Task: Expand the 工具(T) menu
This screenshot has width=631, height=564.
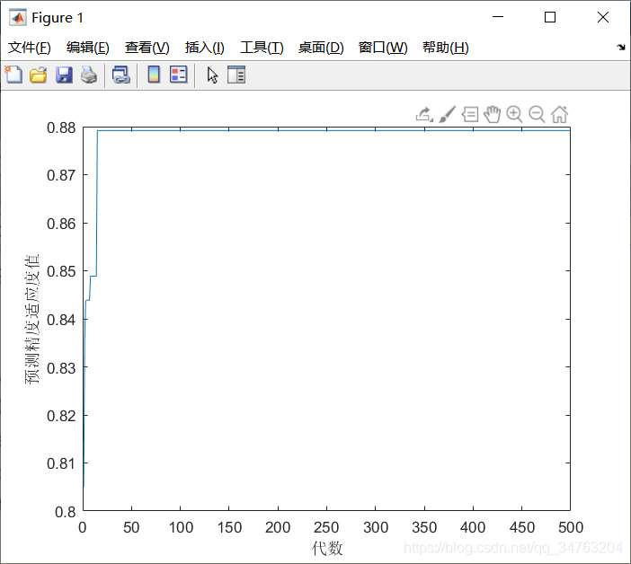Action: 262,48
